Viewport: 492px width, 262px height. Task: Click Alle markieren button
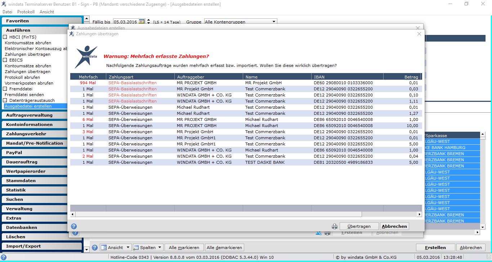(184, 248)
